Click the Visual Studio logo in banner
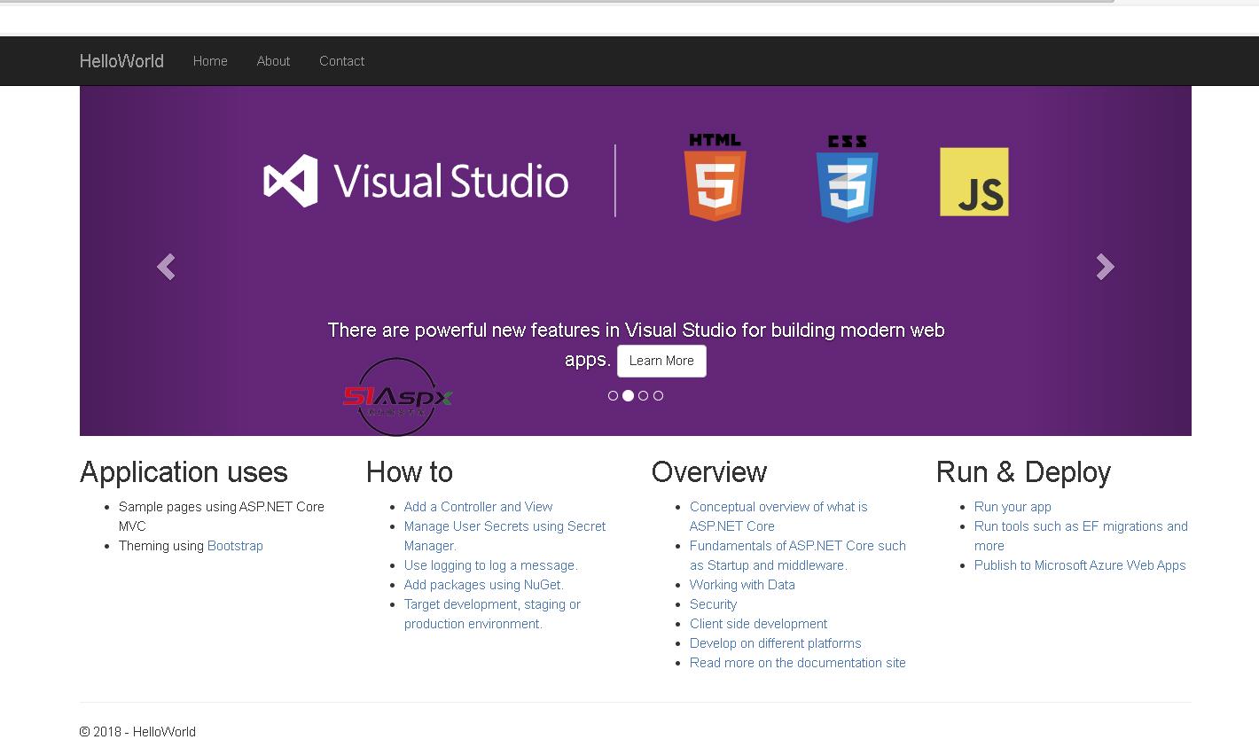1259x755 pixels. (416, 181)
